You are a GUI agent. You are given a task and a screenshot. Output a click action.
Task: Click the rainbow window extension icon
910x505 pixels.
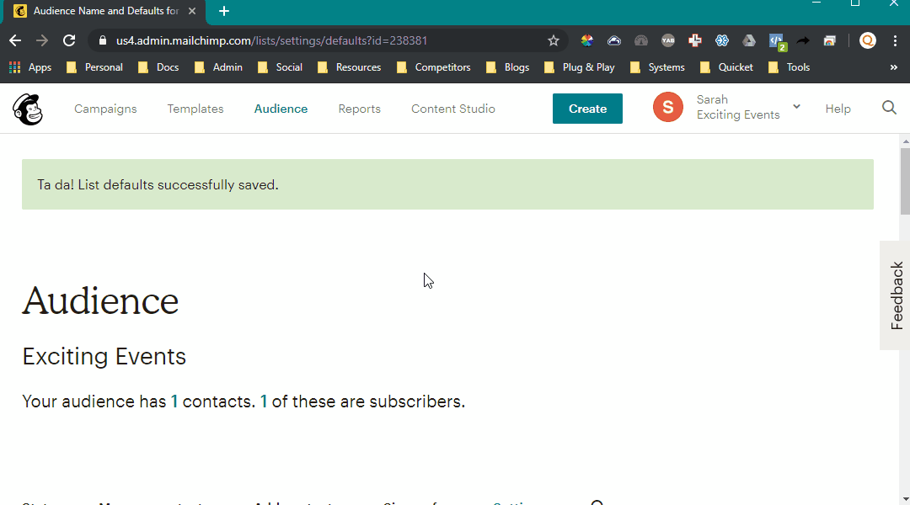pos(830,40)
